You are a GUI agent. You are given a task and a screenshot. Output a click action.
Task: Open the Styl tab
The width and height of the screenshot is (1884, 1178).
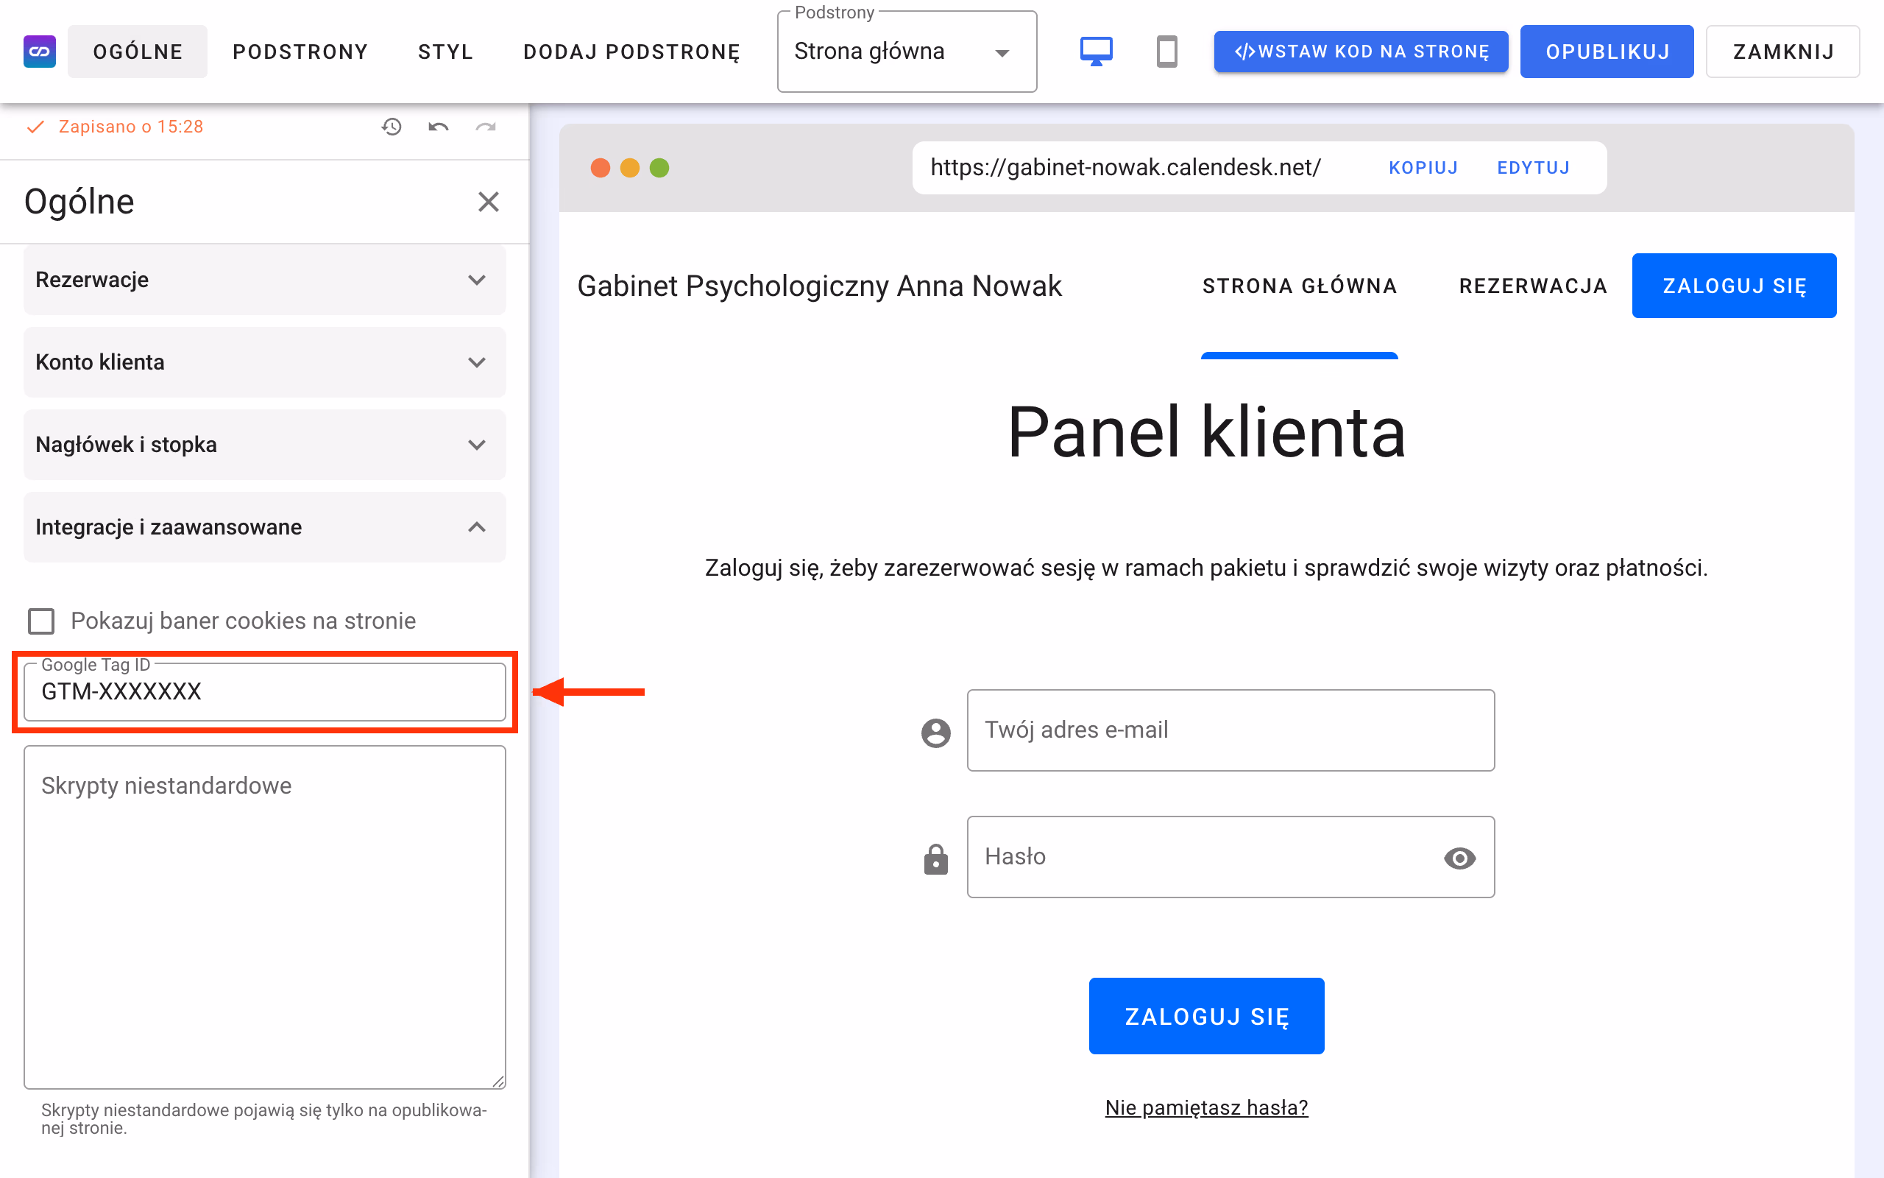click(x=445, y=52)
